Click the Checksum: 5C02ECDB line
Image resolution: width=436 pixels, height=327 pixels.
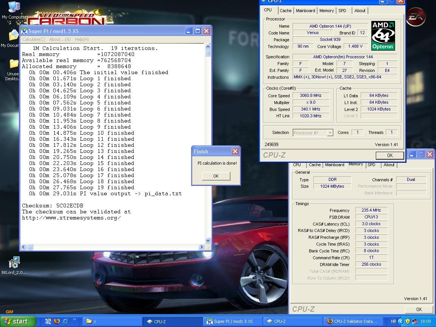click(x=53, y=206)
